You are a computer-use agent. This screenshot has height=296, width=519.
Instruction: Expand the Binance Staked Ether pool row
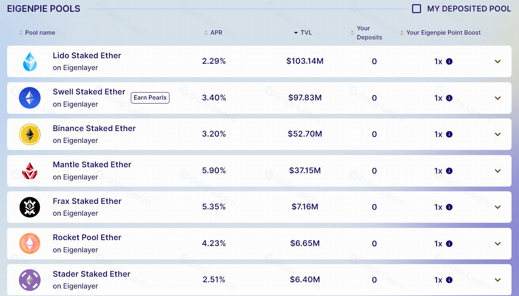click(x=498, y=134)
